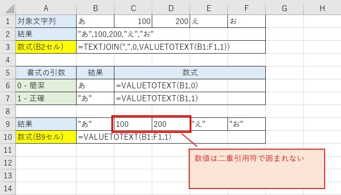The image size is (341, 195).
Task: Select row 9 header
Action: 8,124
